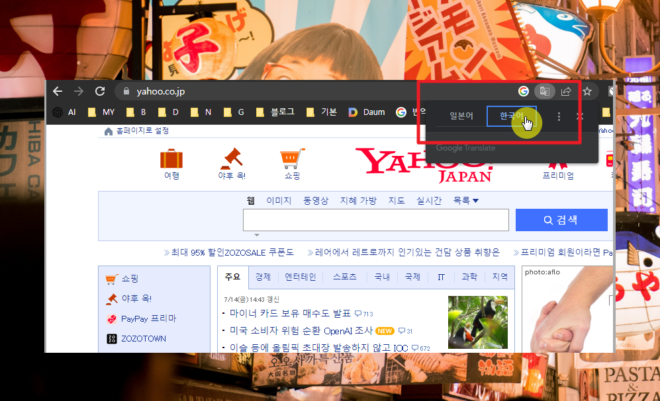Select the 주요 news tab
The height and width of the screenshot is (401, 660).
(x=233, y=277)
